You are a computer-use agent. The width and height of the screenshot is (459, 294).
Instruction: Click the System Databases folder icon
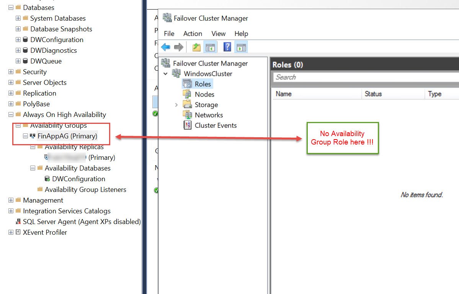coord(26,18)
